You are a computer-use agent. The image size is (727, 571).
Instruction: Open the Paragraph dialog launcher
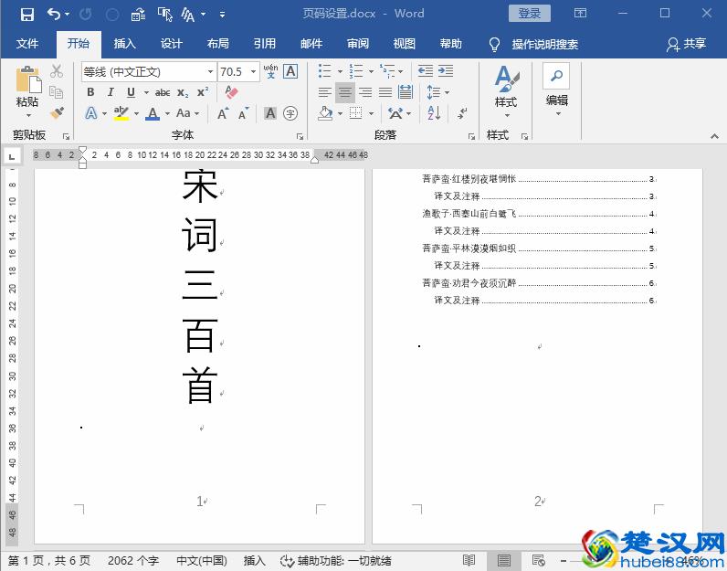point(471,136)
